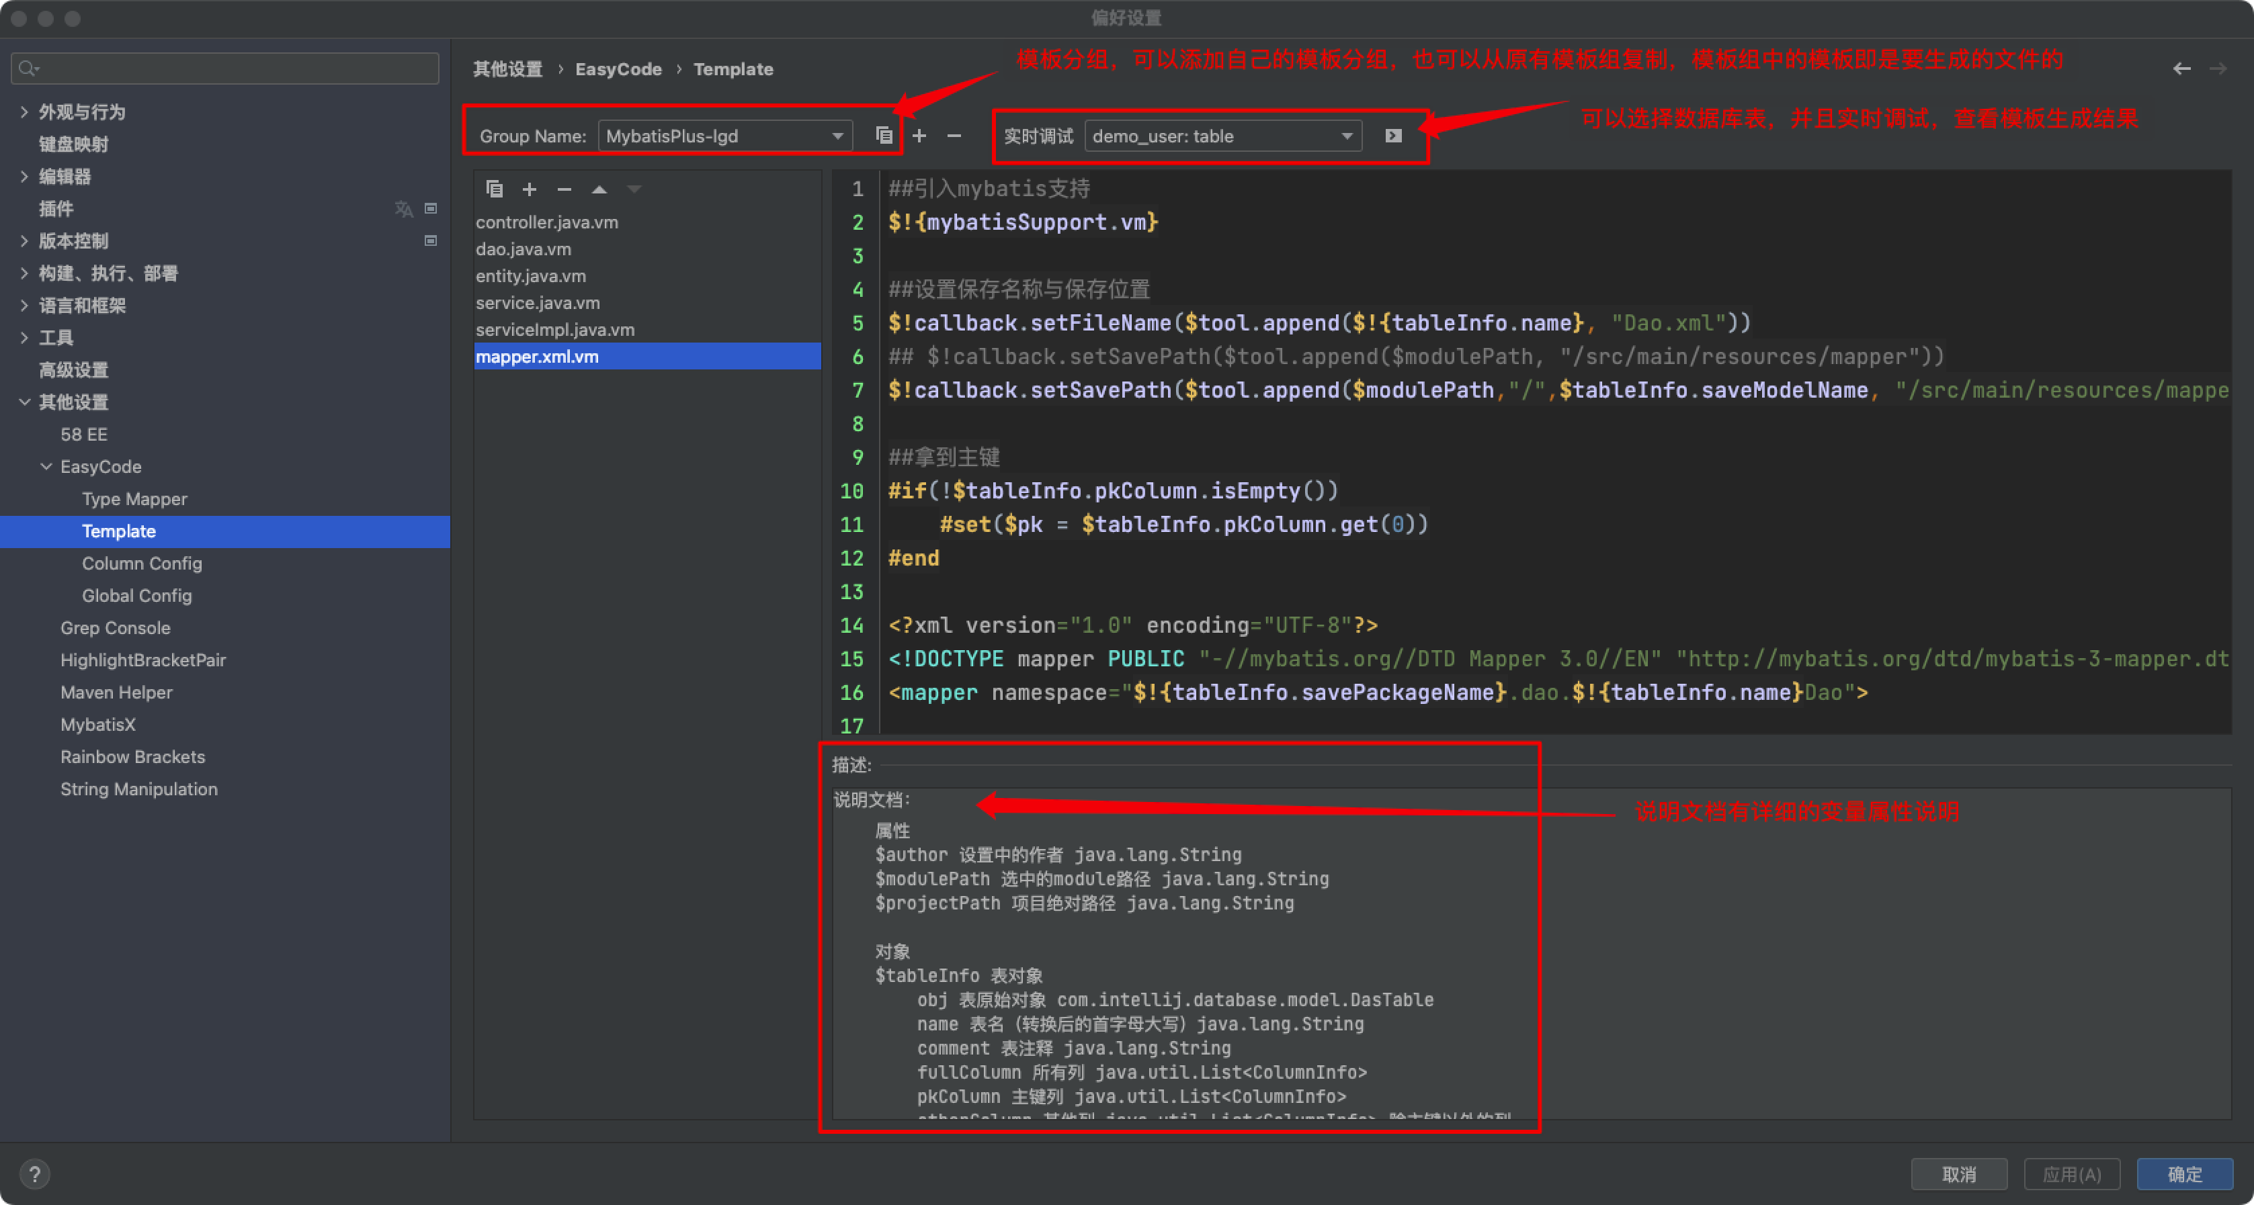Viewport: 2254px width, 1205px height.
Task: Move template up with arrow icon
Action: (x=599, y=189)
